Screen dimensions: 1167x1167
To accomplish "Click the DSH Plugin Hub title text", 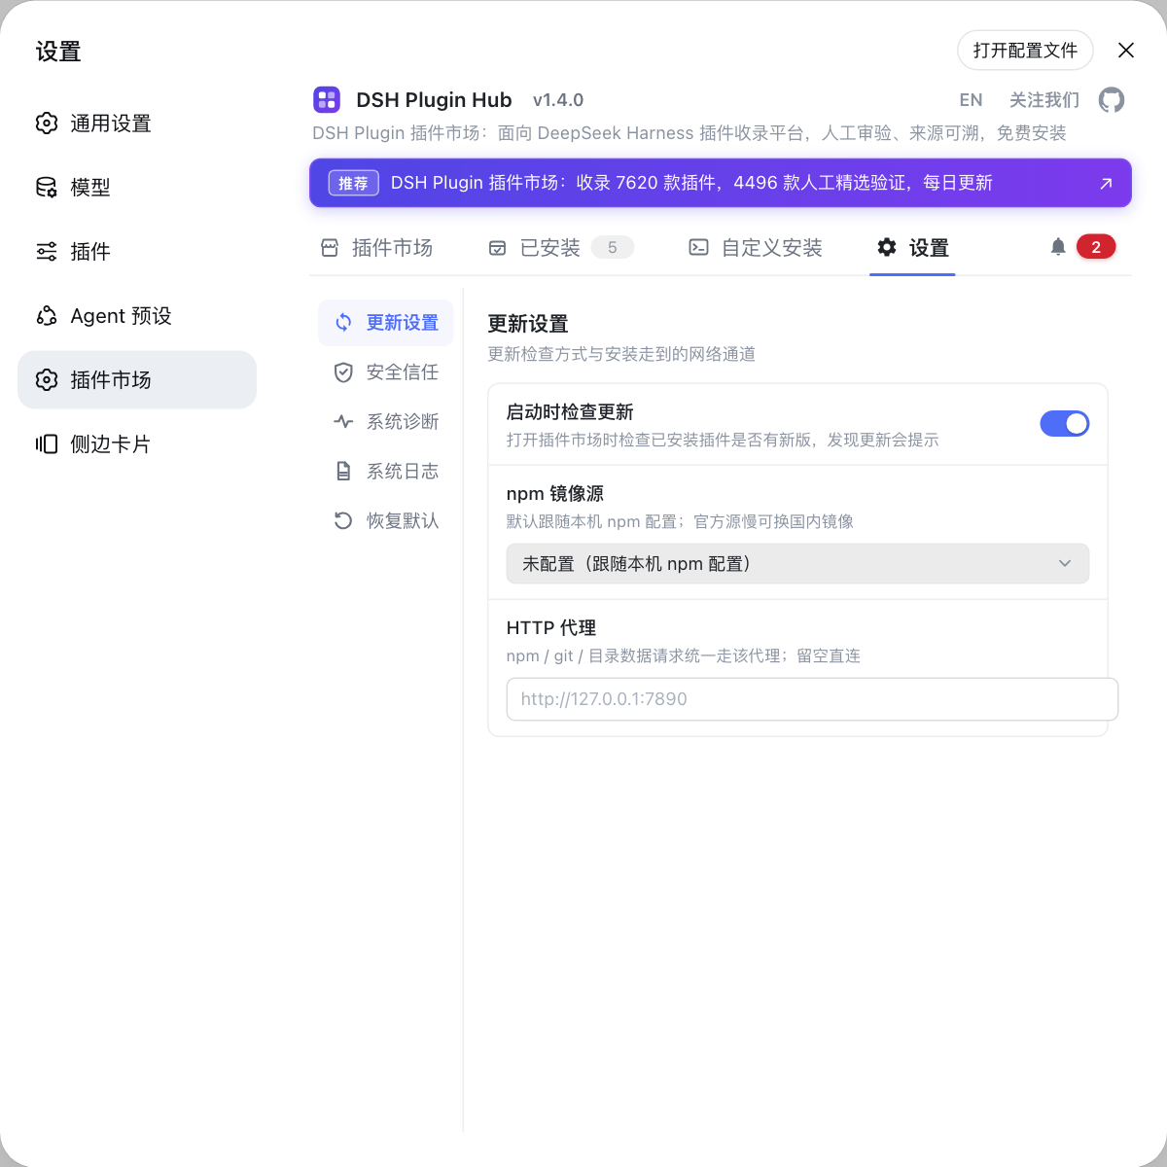I will point(434,100).
